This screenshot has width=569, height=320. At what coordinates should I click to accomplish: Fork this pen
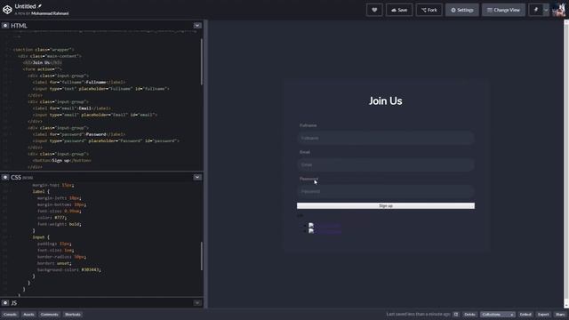pos(429,10)
